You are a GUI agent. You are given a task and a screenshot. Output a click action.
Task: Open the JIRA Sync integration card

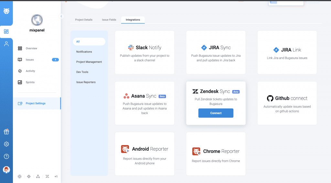tap(216, 52)
